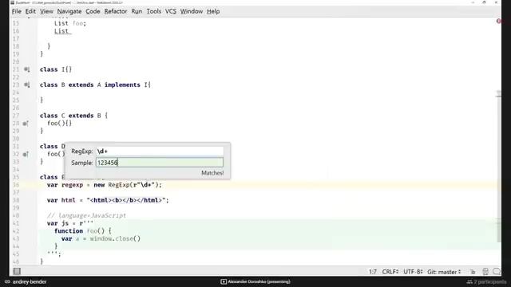The height and width of the screenshot is (287, 511).
Task: Click the '// language=JavaScript' comment
Action: (86, 215)
